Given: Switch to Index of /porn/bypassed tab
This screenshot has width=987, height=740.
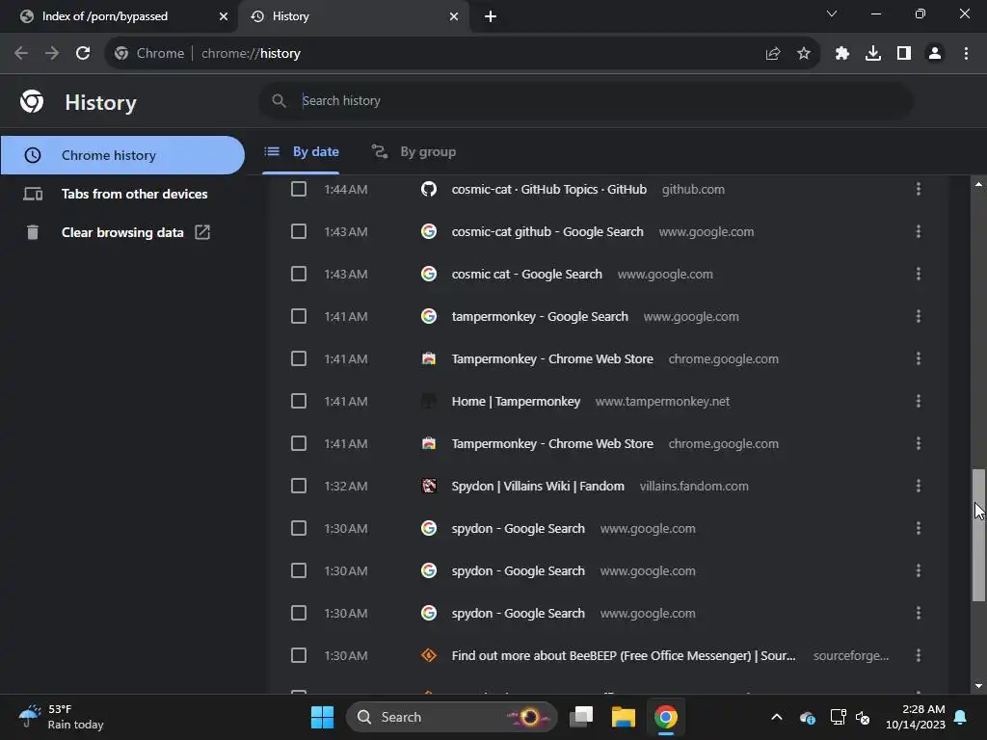Looking at the screenshot, I should [x=119, y=16].
